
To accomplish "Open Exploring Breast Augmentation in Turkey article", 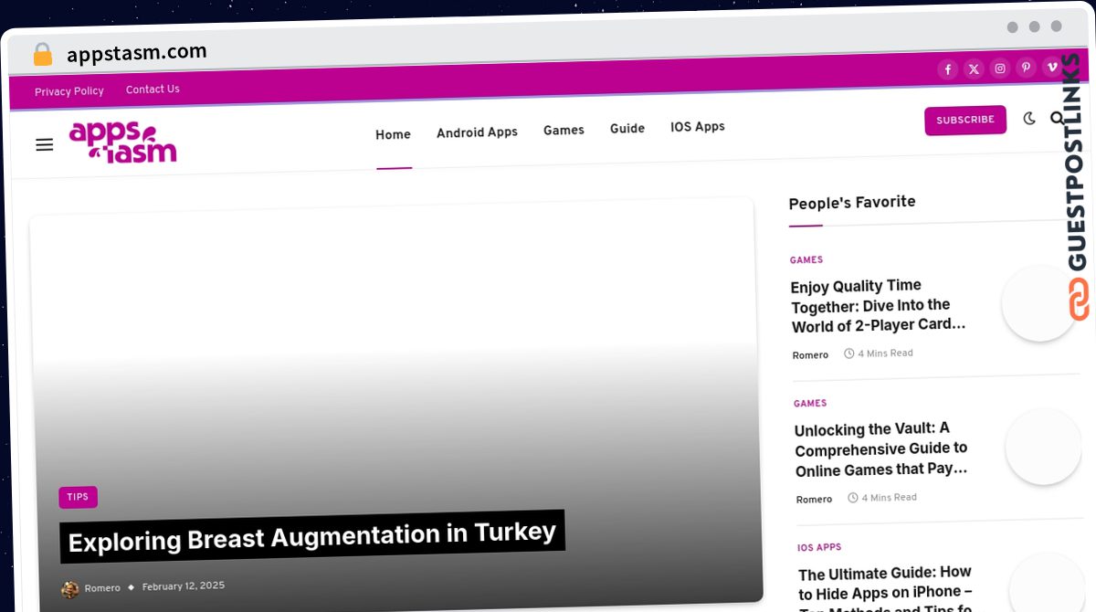I will click(x=312, y=536).
